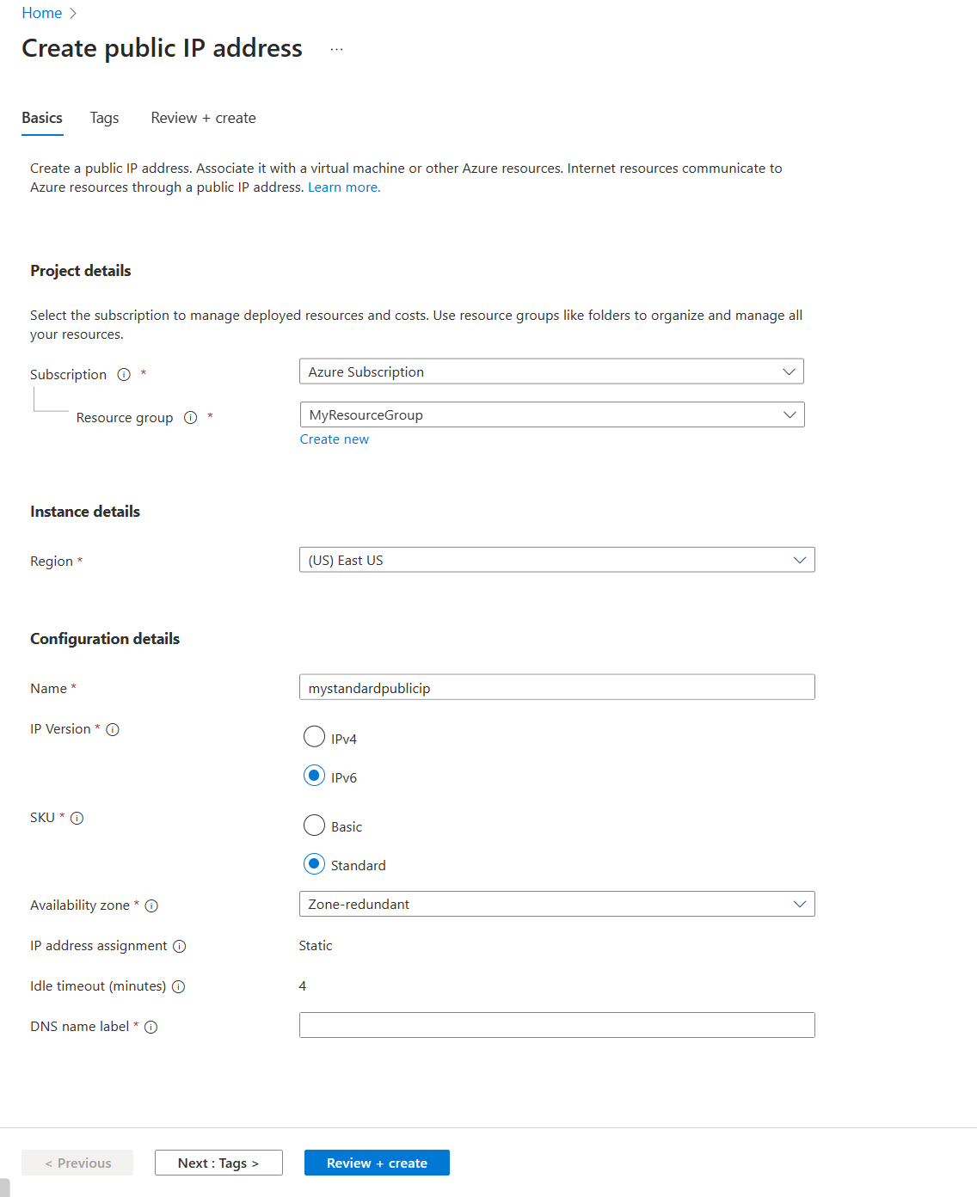The height and width of the screenshot is (1197, 977).
Task: Open the Review + create tab
Action: (203, 118)
